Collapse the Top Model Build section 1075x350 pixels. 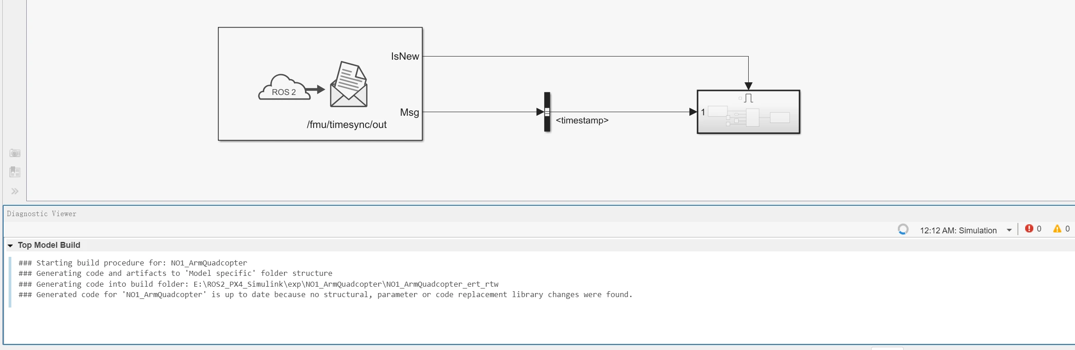pos(10,246)
